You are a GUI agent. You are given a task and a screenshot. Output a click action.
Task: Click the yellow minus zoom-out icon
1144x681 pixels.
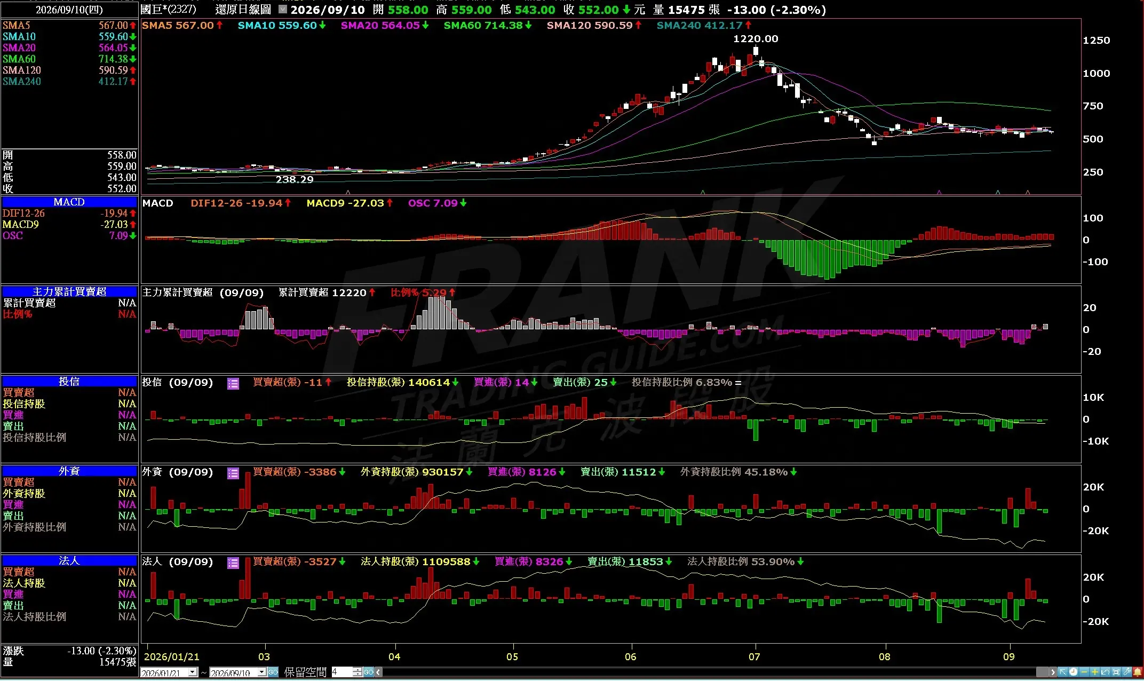pos(1084,672)
